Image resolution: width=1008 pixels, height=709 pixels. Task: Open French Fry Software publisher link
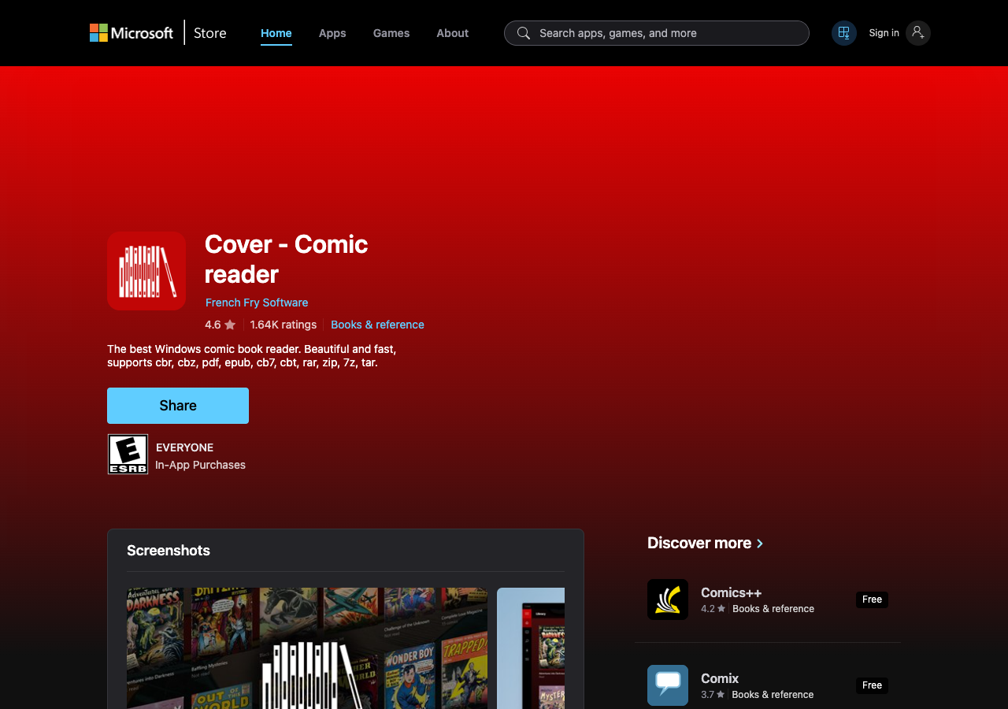(257, 303)
